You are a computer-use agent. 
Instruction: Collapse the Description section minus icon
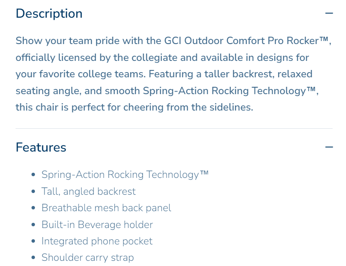[329, 13]
